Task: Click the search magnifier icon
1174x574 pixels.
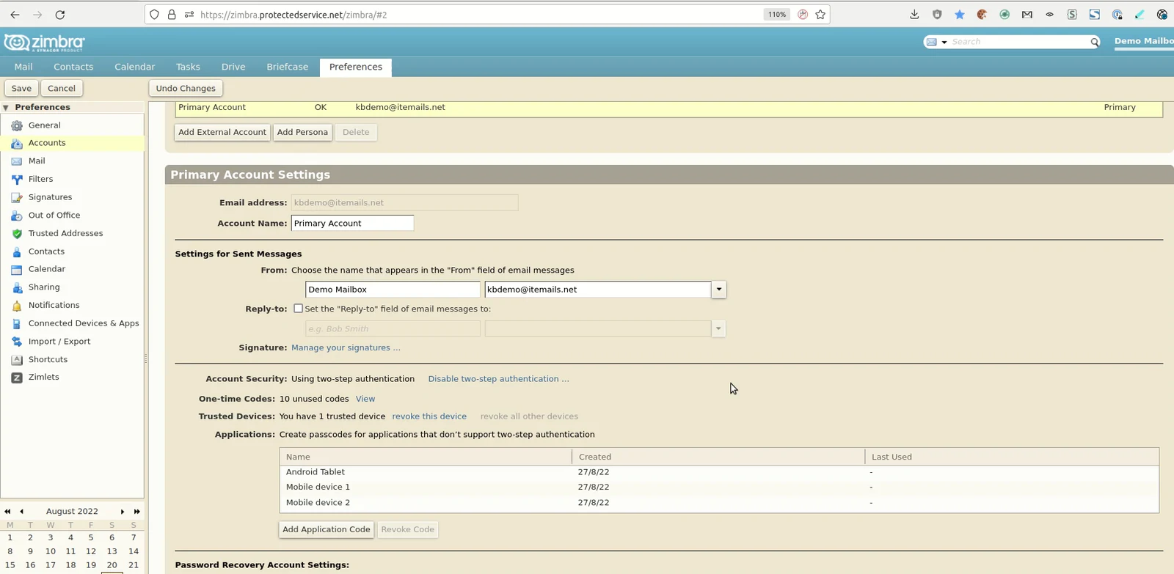Action: [x=1094, y=42]
